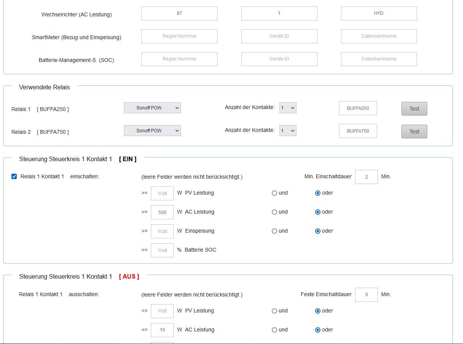Viewport: 463px width, 344px height.
Task: Click the SmartMeter Geräte ID input field
Action: [x=279, y=36]
